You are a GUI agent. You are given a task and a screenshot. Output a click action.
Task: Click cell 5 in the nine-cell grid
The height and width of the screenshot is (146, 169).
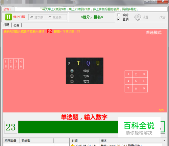pos(136,81)
